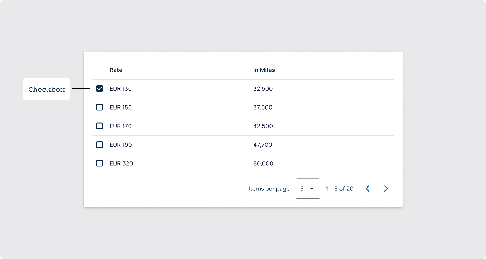Image resolution: width=486 pixels, height=259 pixels.
Task: Go to the previous page of results
Action: pyautogui.click(x=367, y=189)
